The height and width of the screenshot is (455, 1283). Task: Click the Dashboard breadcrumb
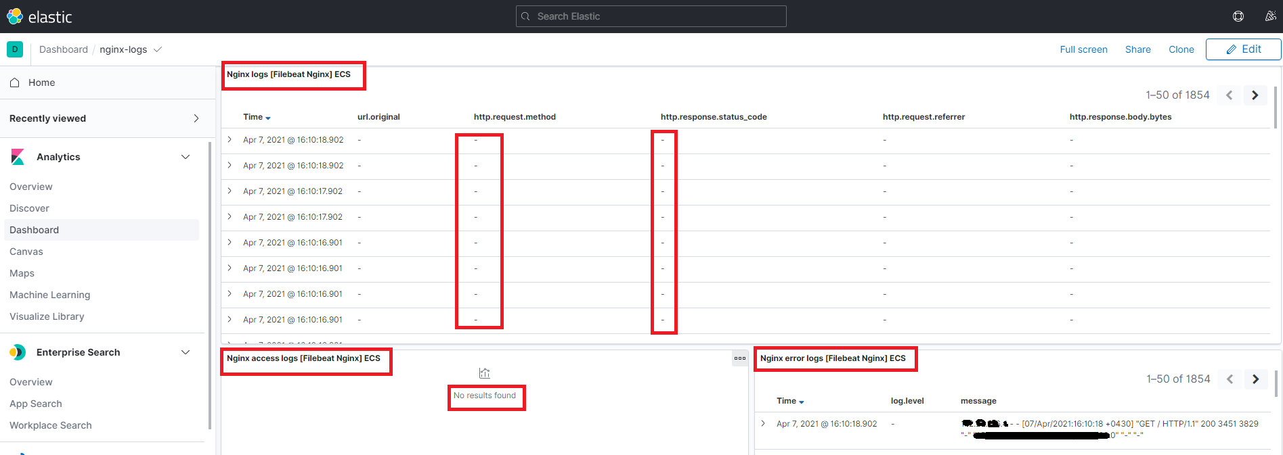click(x=64, y=49)
